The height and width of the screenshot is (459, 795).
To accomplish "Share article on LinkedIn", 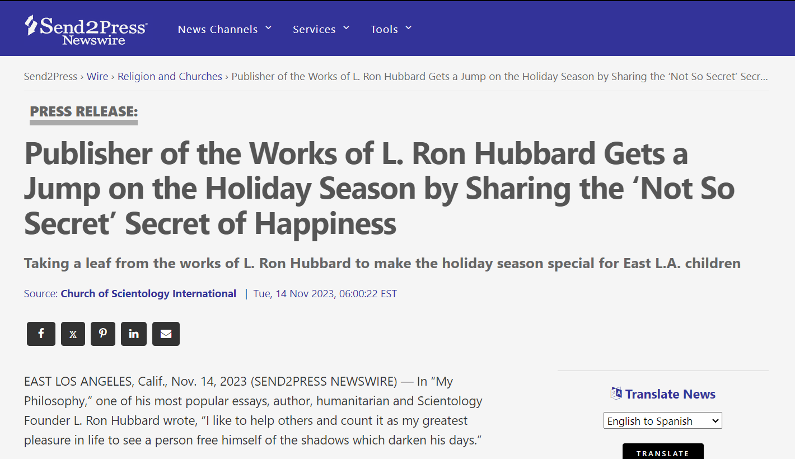I will 134,334.
